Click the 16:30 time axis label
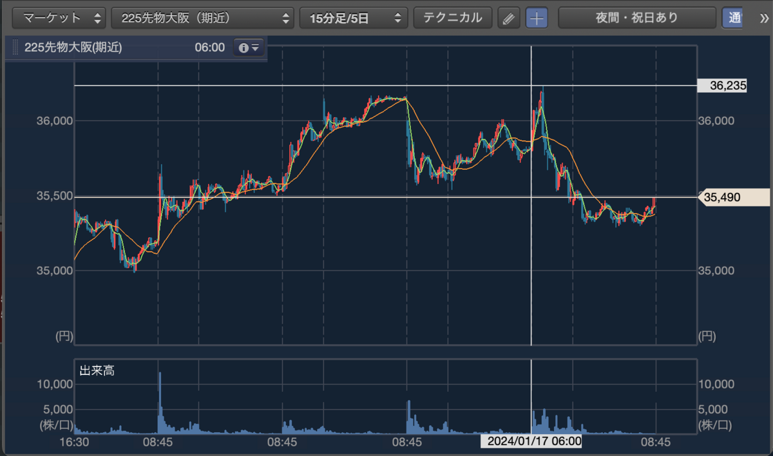This screenshot has height=456, width=773. pos(74,442)
